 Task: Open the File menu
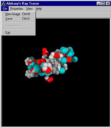pyautogui.click(x=5, y=9)
